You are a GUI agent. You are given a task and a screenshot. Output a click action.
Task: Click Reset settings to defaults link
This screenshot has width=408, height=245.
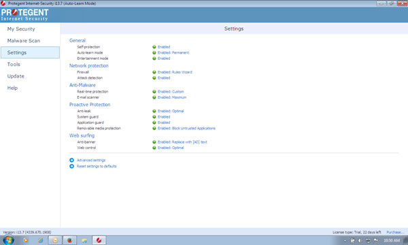coord(97,166)
